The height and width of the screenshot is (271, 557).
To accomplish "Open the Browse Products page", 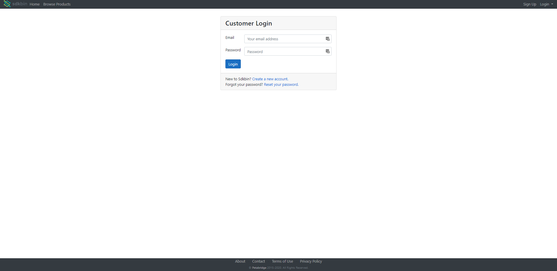I will 57,4.
